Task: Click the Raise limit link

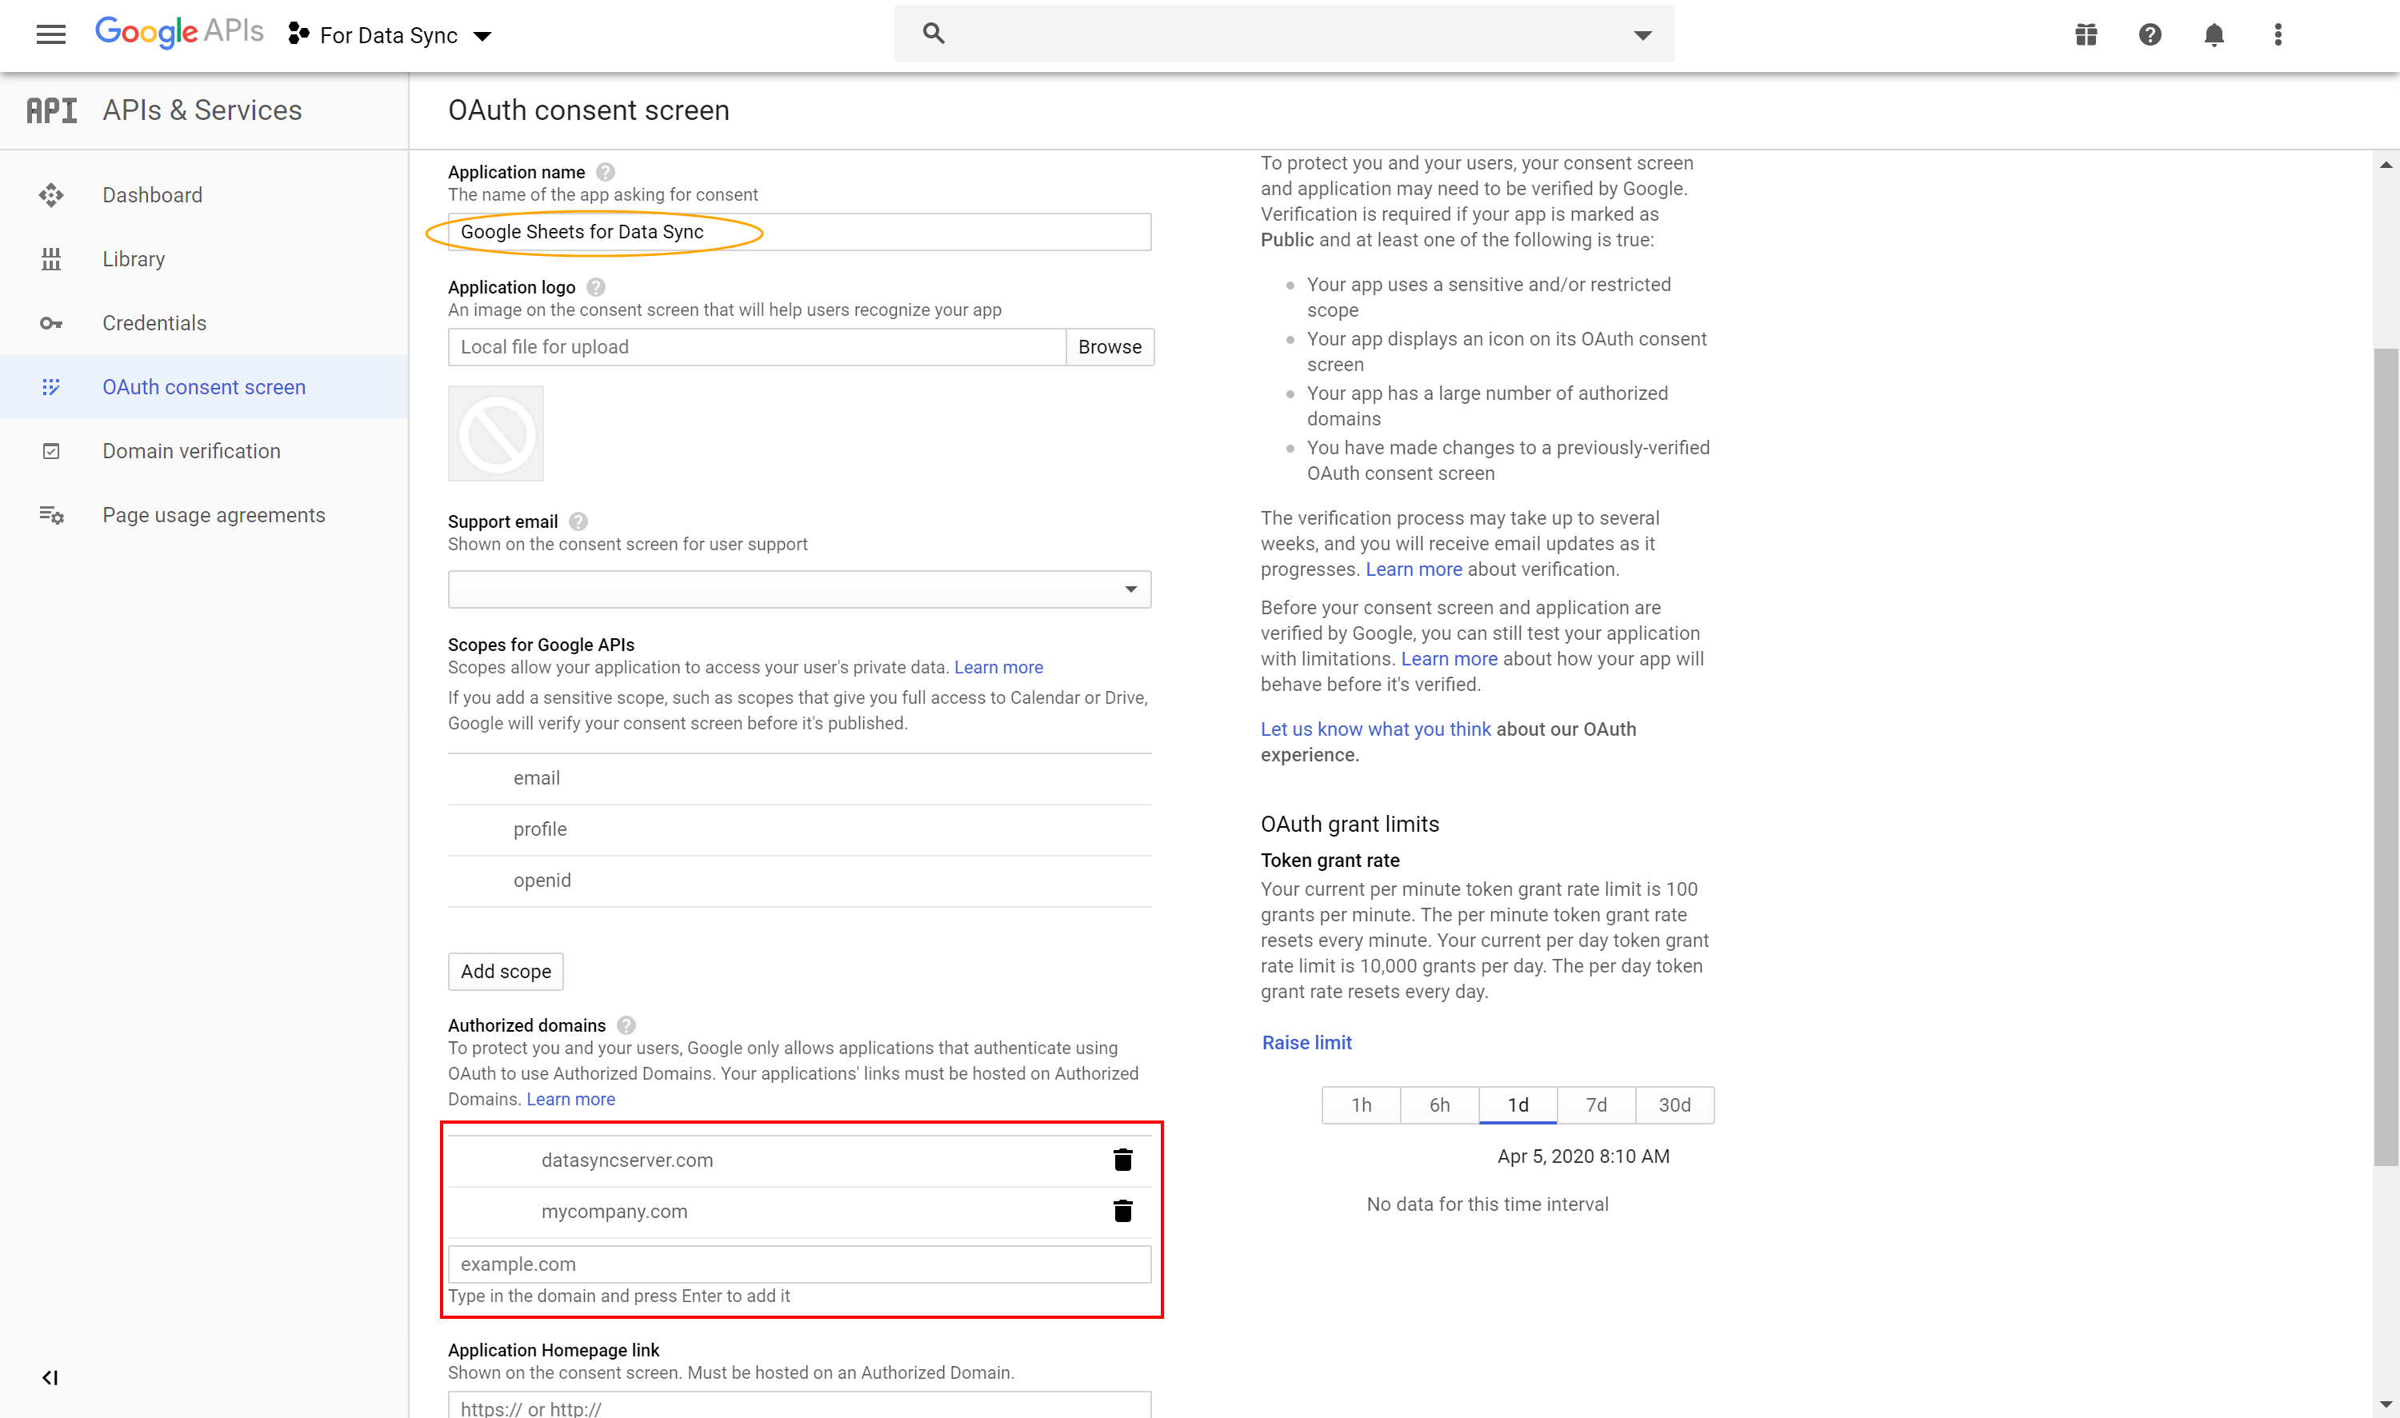Action: (x=1306, y=1042)
